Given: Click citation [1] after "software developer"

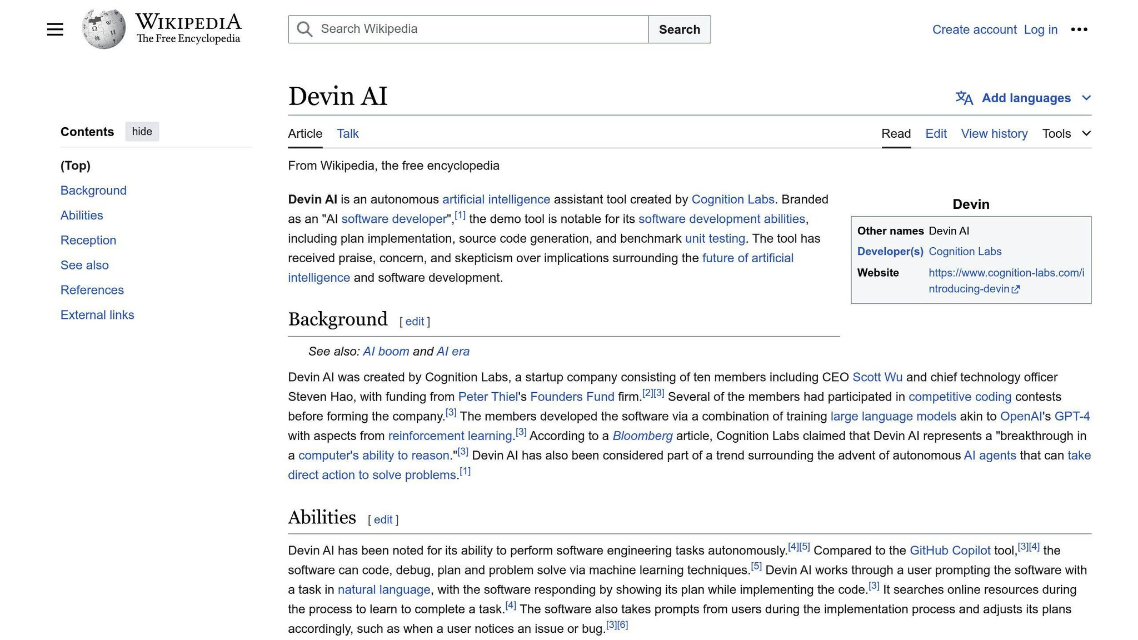Looking at the screenshot, I should pos(460,215).
